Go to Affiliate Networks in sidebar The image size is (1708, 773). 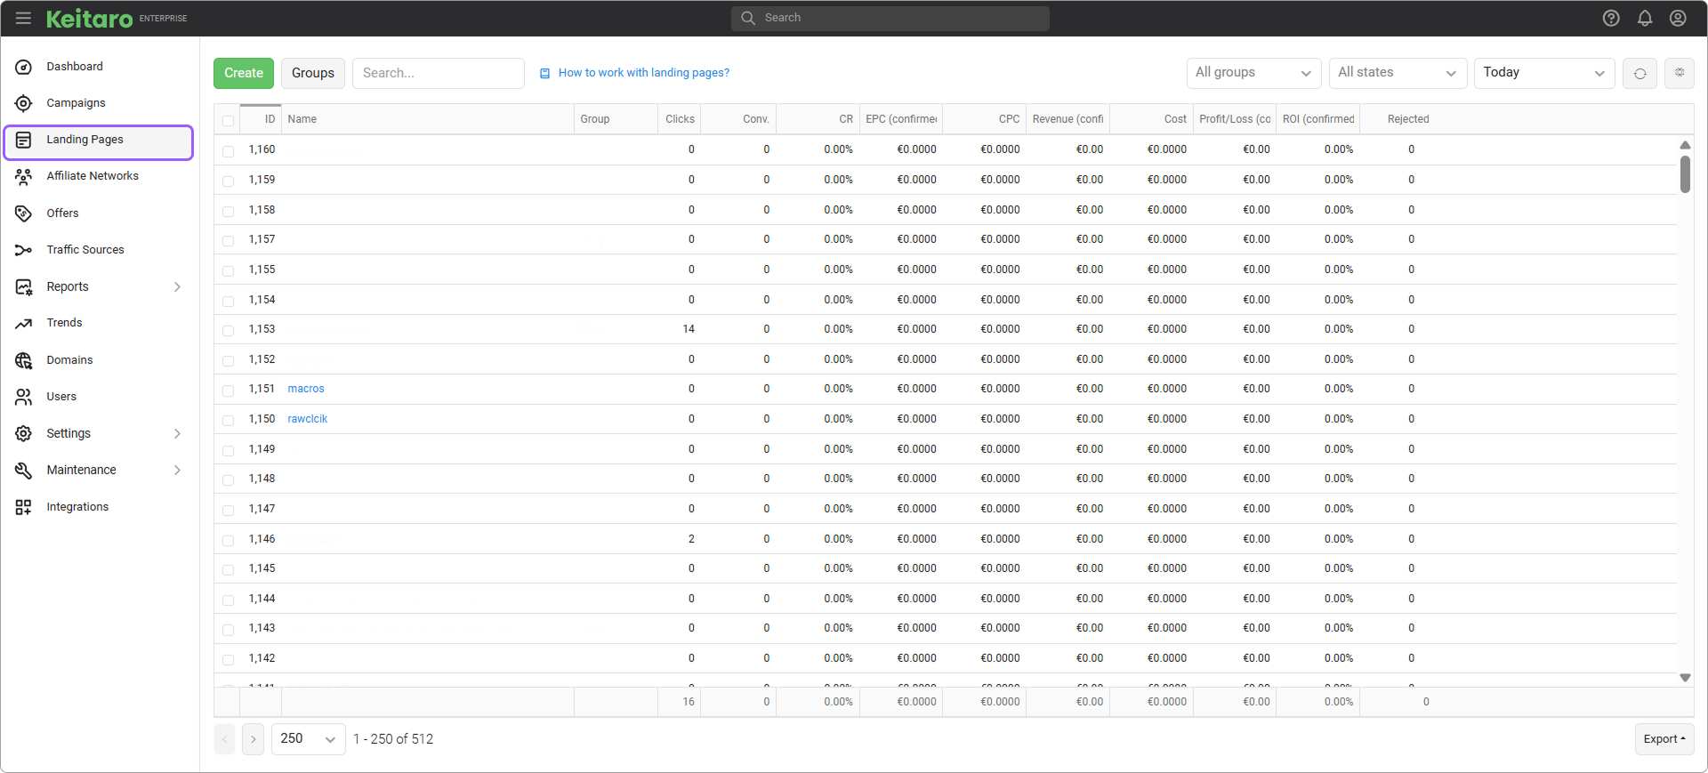[x=93, y=176]
